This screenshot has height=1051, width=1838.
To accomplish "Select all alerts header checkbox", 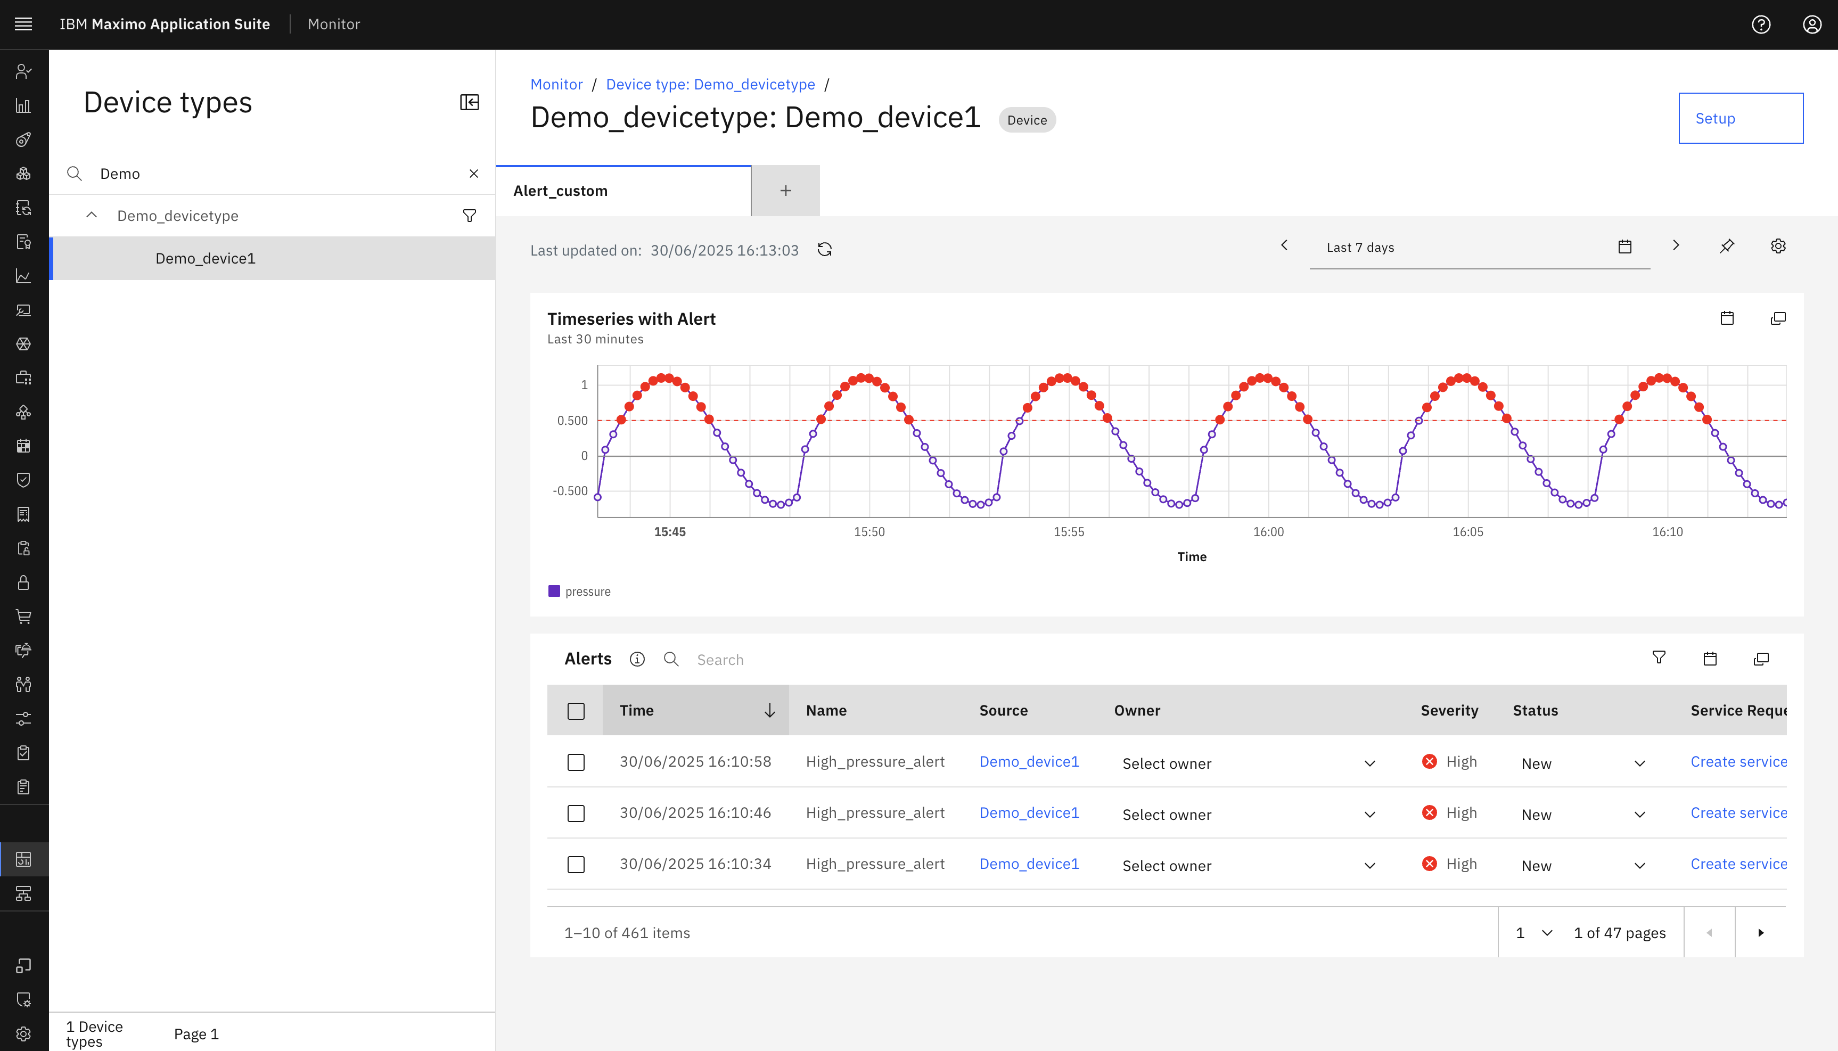I will click(x=576, y=711).
